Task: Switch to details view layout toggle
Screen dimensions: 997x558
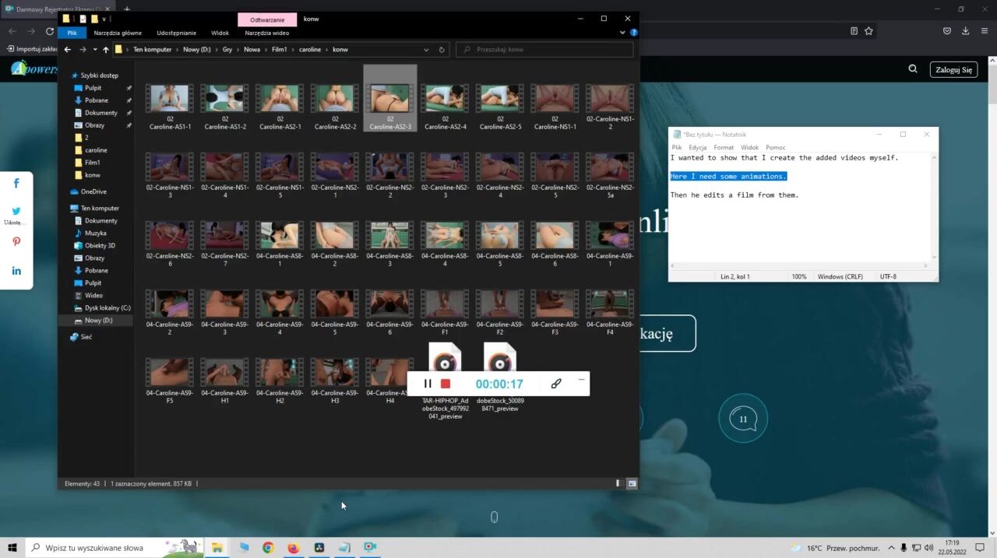Action: tap(618, 483)
